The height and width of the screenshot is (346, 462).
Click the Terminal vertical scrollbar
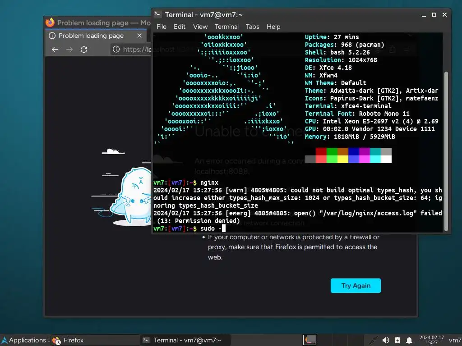(x=446, y=151)
